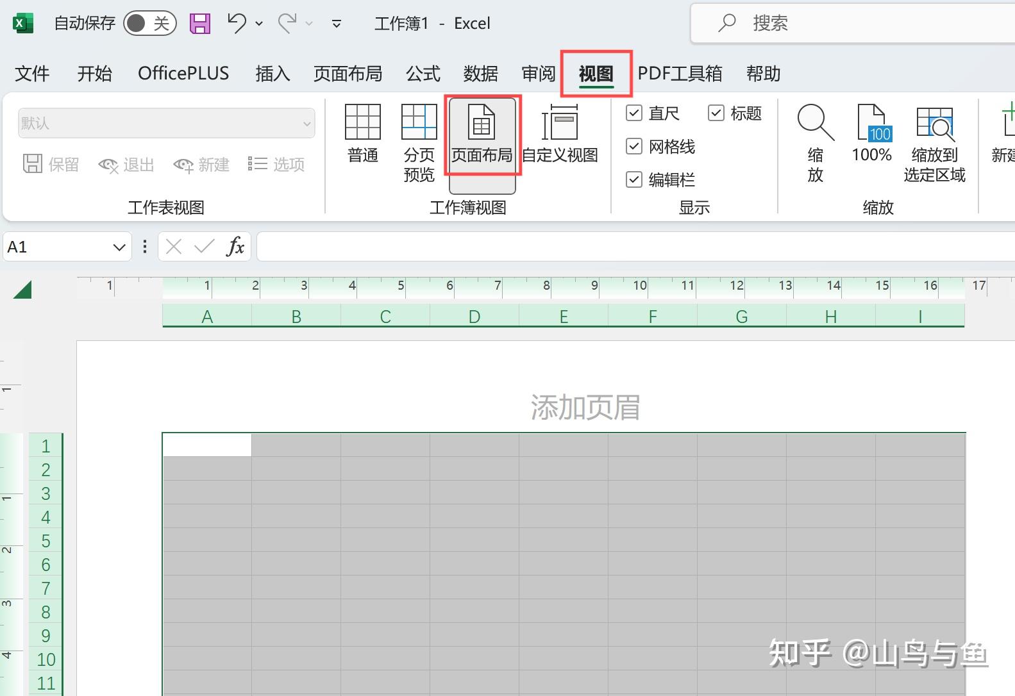Open the 默认 sheet view dropdown

[x=167, y=123]
